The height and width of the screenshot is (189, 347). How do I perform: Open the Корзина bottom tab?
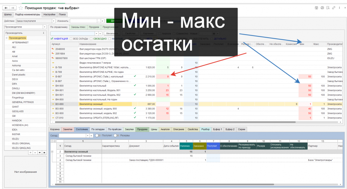point(55,129)
